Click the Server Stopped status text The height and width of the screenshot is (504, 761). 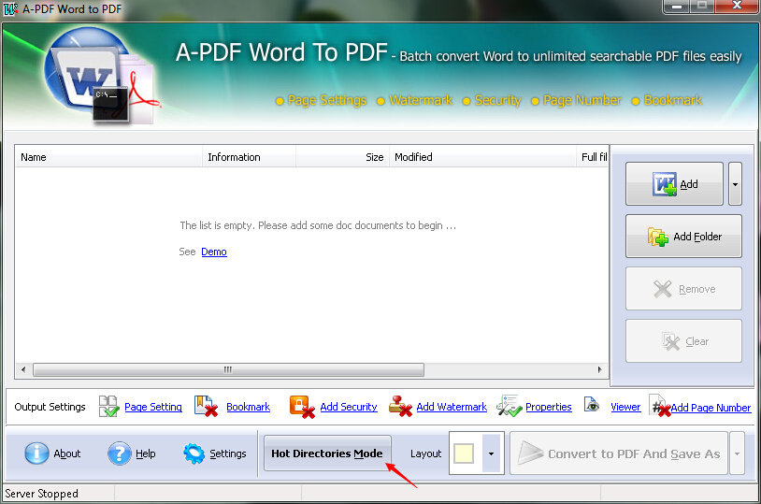tap(42, 494)
